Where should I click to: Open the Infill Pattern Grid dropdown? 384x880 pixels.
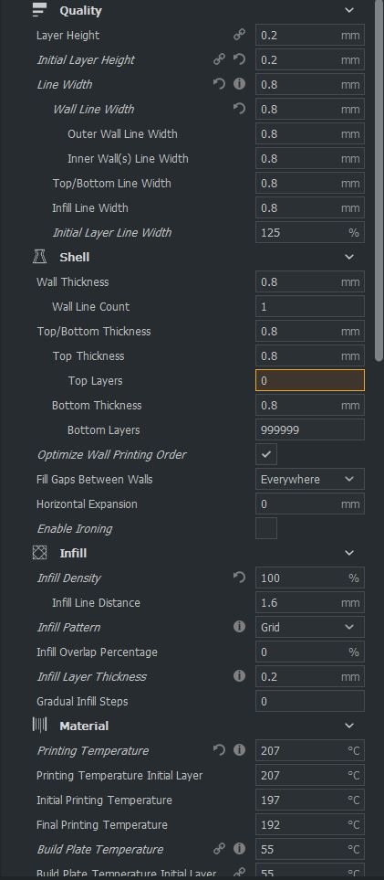pos(310,627)
